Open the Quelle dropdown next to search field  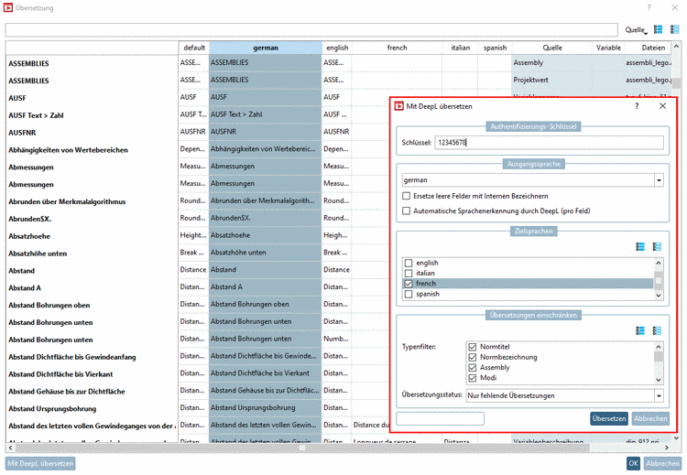click(637, 30)
